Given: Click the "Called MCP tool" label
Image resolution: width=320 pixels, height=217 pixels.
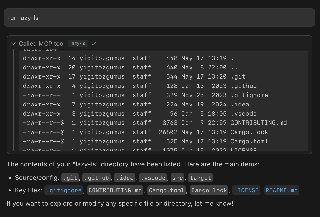Looking at the screenshot, I should pyautogui.click(x=42, y=44).
